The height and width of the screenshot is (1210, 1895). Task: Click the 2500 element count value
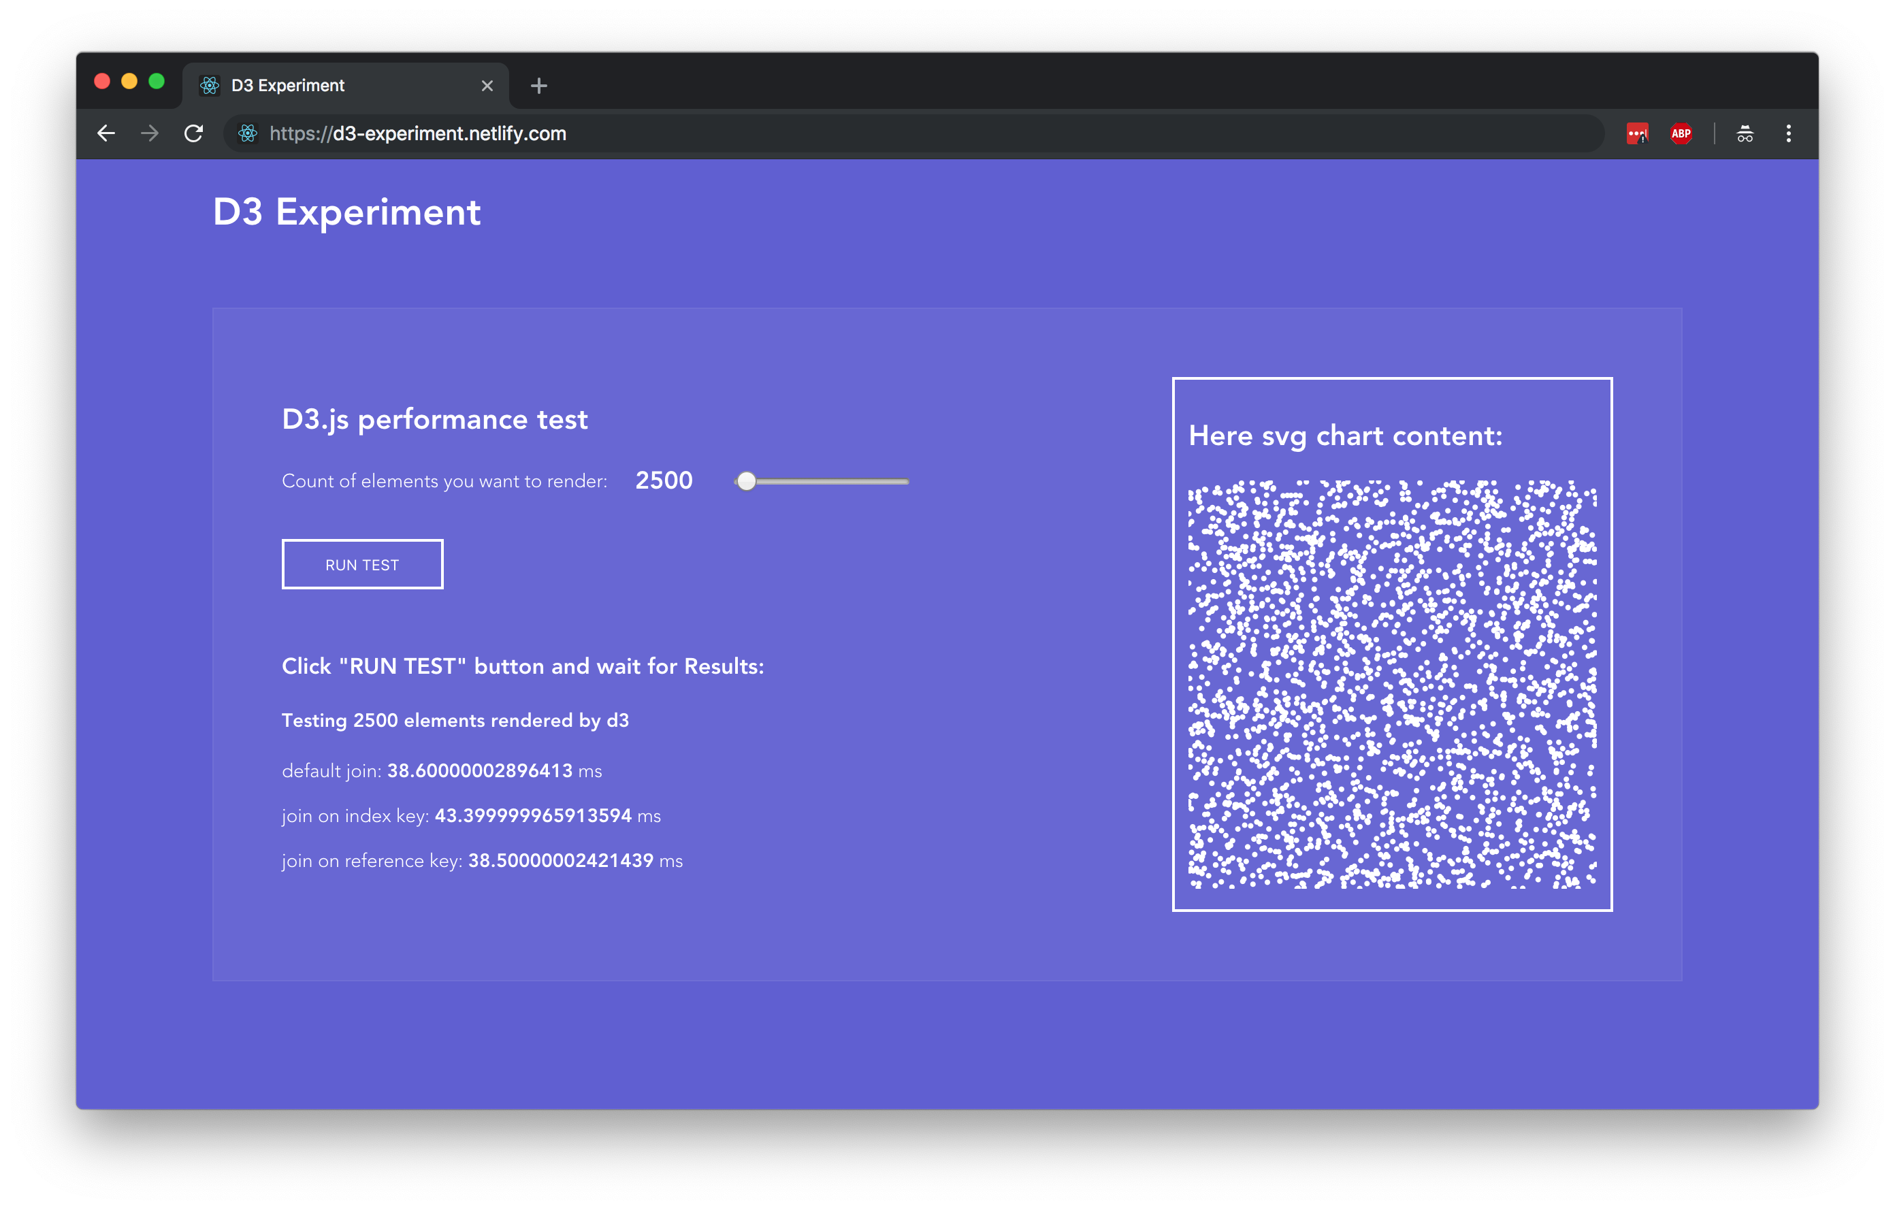point(664,480)
